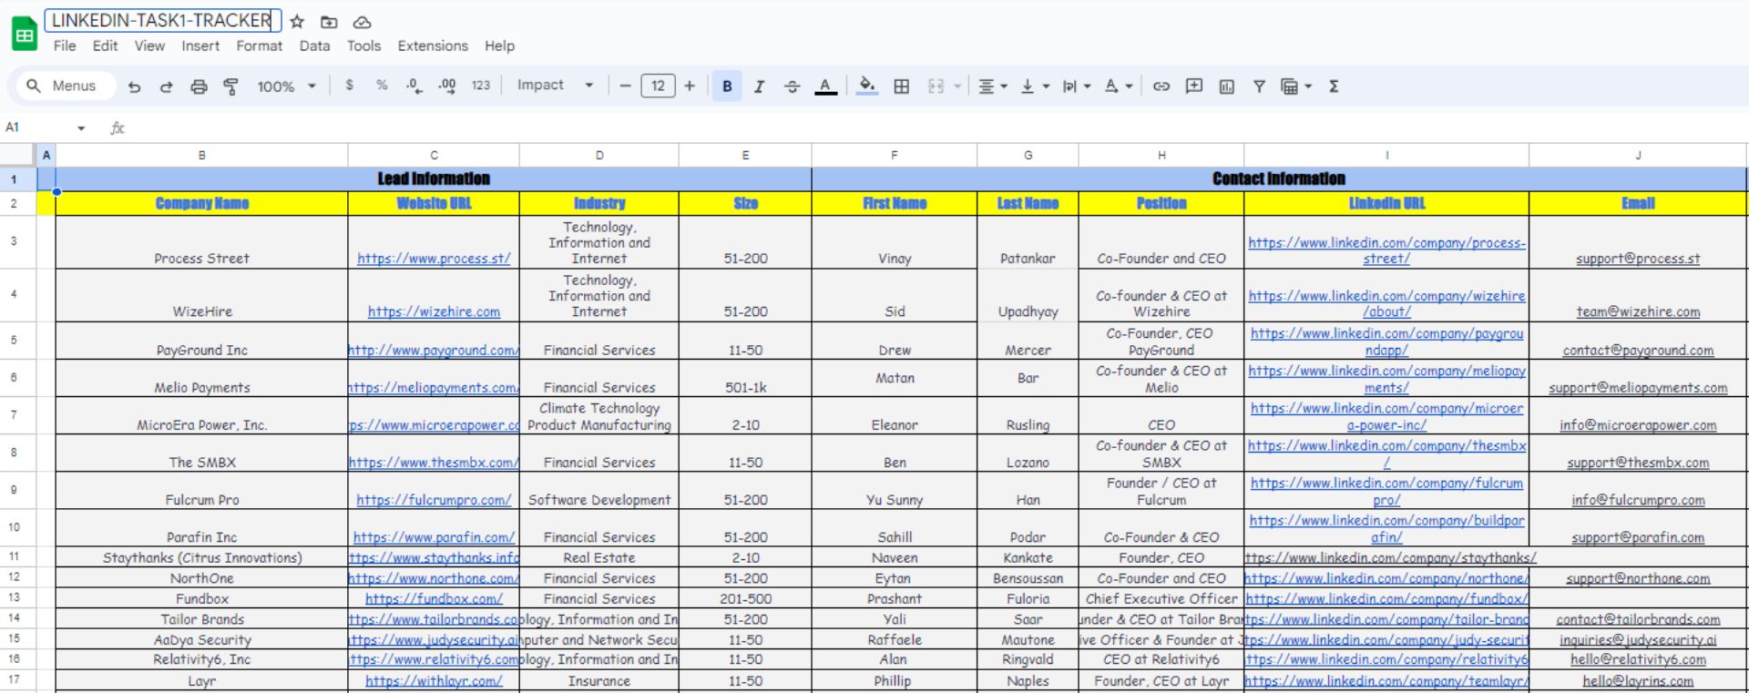The width and height of the screenshot is (1749, 693).
Task: Open the View menu
Action: click(x=149, y=46)
